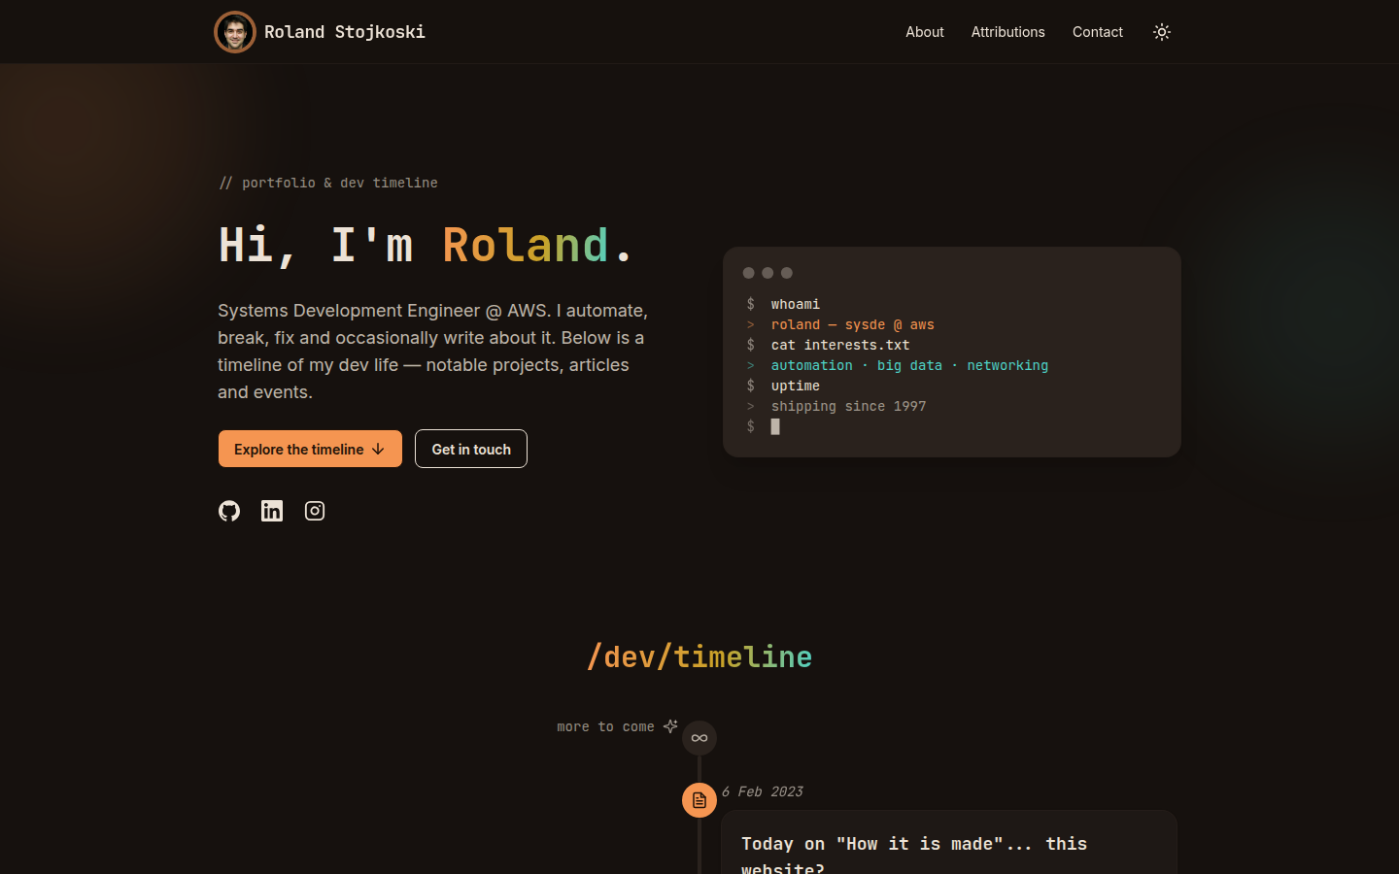The width and height of the screenshot is (1399, 874).
Task: Click the Roland Stojkoski site title
Action: 345,32
